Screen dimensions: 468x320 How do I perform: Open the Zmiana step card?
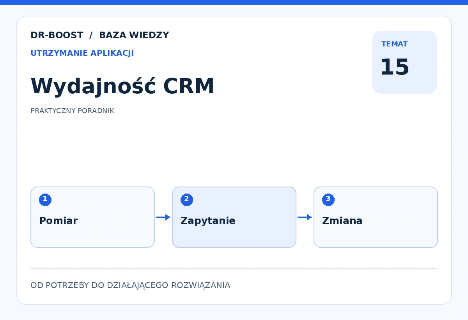click(376, 217)
